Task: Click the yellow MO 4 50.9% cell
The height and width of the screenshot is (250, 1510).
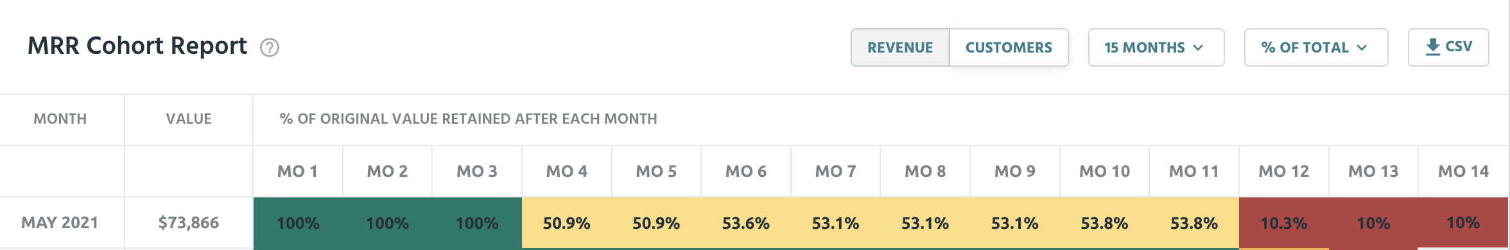Action: [567, 223]
